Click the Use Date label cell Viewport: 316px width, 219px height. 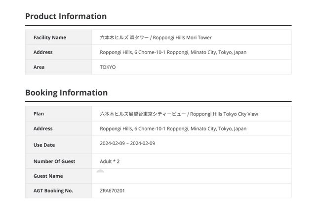[44, 145]
